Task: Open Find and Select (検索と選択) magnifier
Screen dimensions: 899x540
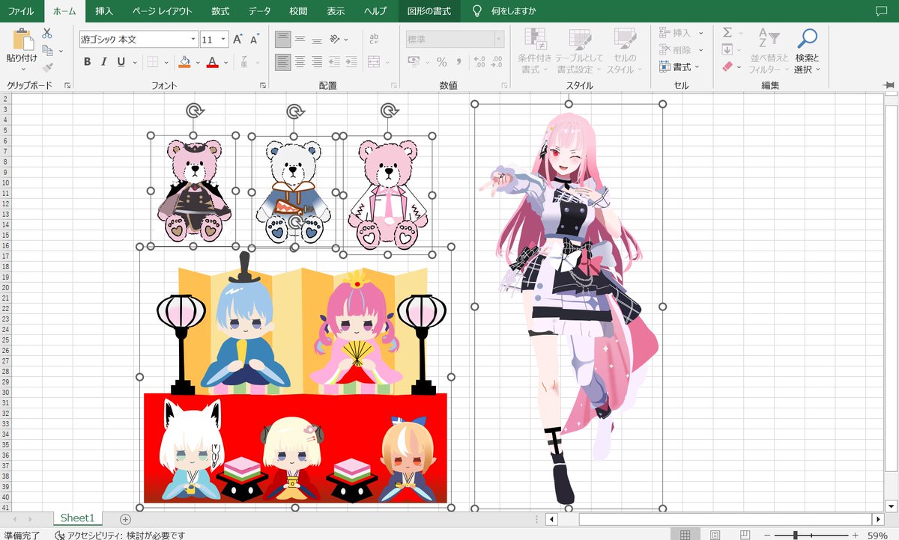Action: [x=807, y=52]
